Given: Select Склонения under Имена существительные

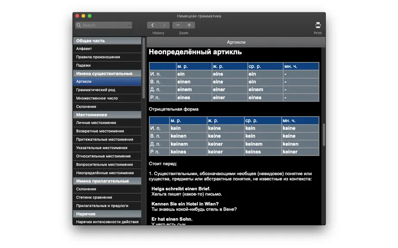Looking at the screenshot, I should tap(107, 106).
